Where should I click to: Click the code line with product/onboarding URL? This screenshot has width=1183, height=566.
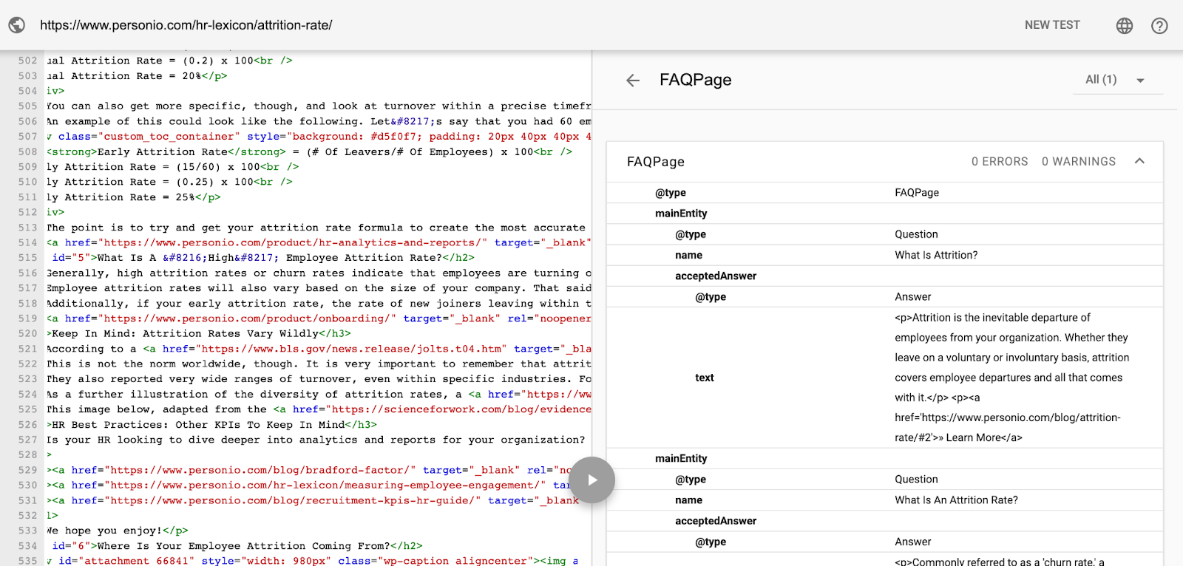point(319,318)
